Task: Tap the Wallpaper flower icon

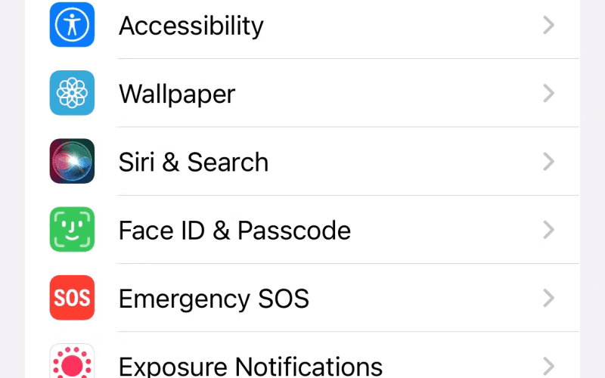Action: (x=72, y=93)
